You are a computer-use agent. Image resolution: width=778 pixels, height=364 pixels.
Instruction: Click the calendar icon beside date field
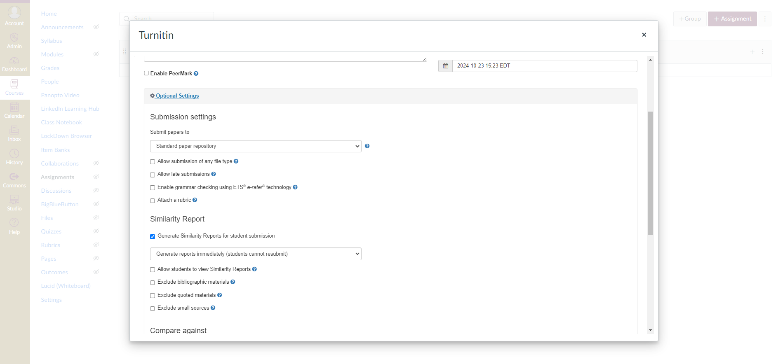[446, 66]
